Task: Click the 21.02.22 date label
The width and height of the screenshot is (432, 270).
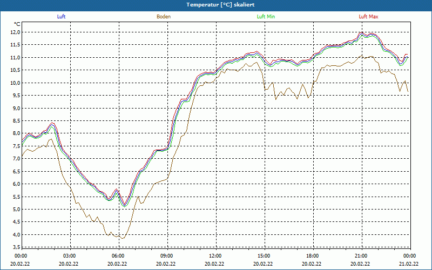Action: (409, 264)
